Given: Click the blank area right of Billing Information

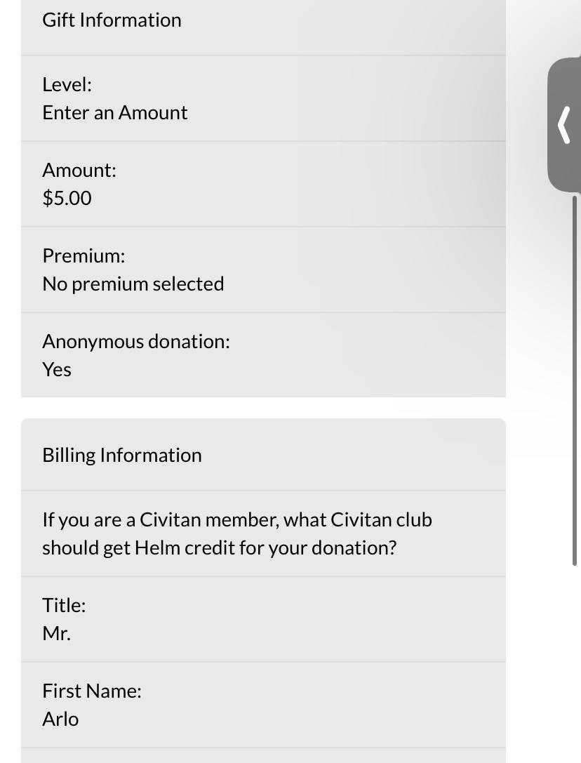Looking at the screenshot, I should [351, 455].
